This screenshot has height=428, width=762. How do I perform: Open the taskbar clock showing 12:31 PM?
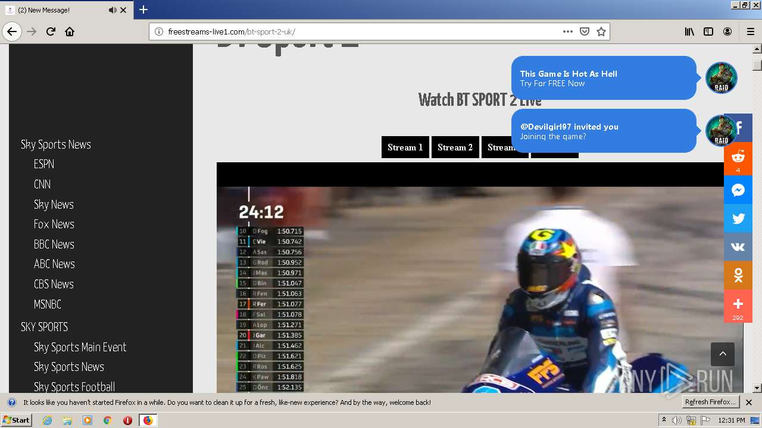point(732,420)
